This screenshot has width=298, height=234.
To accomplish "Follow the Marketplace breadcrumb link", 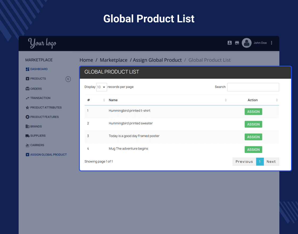I will pyautogui.click(x=114, y=60).
